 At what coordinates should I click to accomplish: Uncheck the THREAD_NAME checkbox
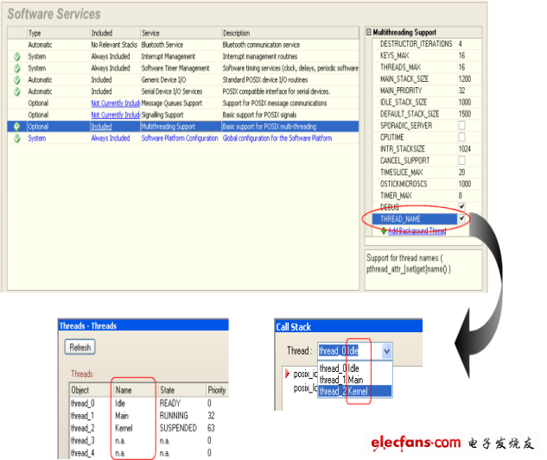[462, 219]
